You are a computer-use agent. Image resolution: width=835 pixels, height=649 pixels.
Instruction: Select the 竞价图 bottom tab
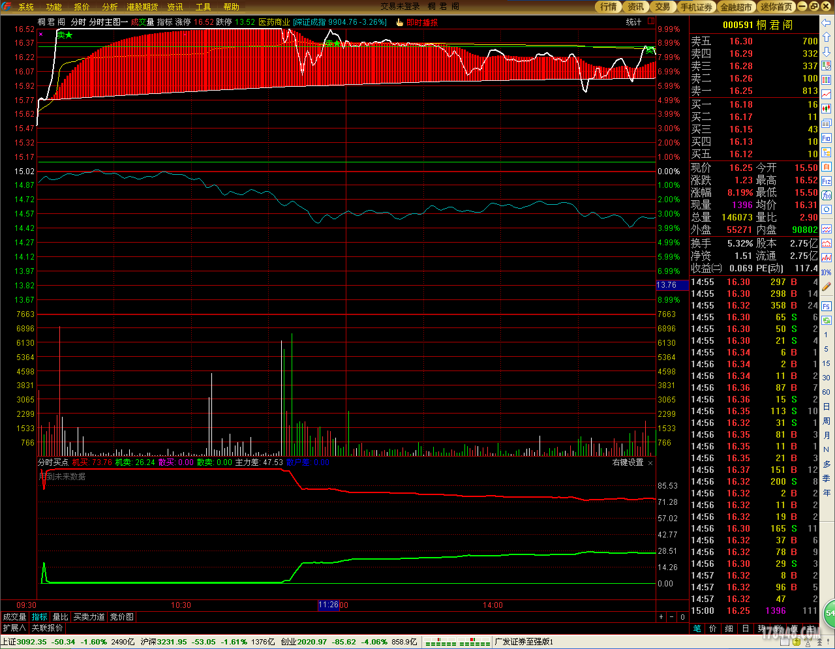(x=122, y=616)
